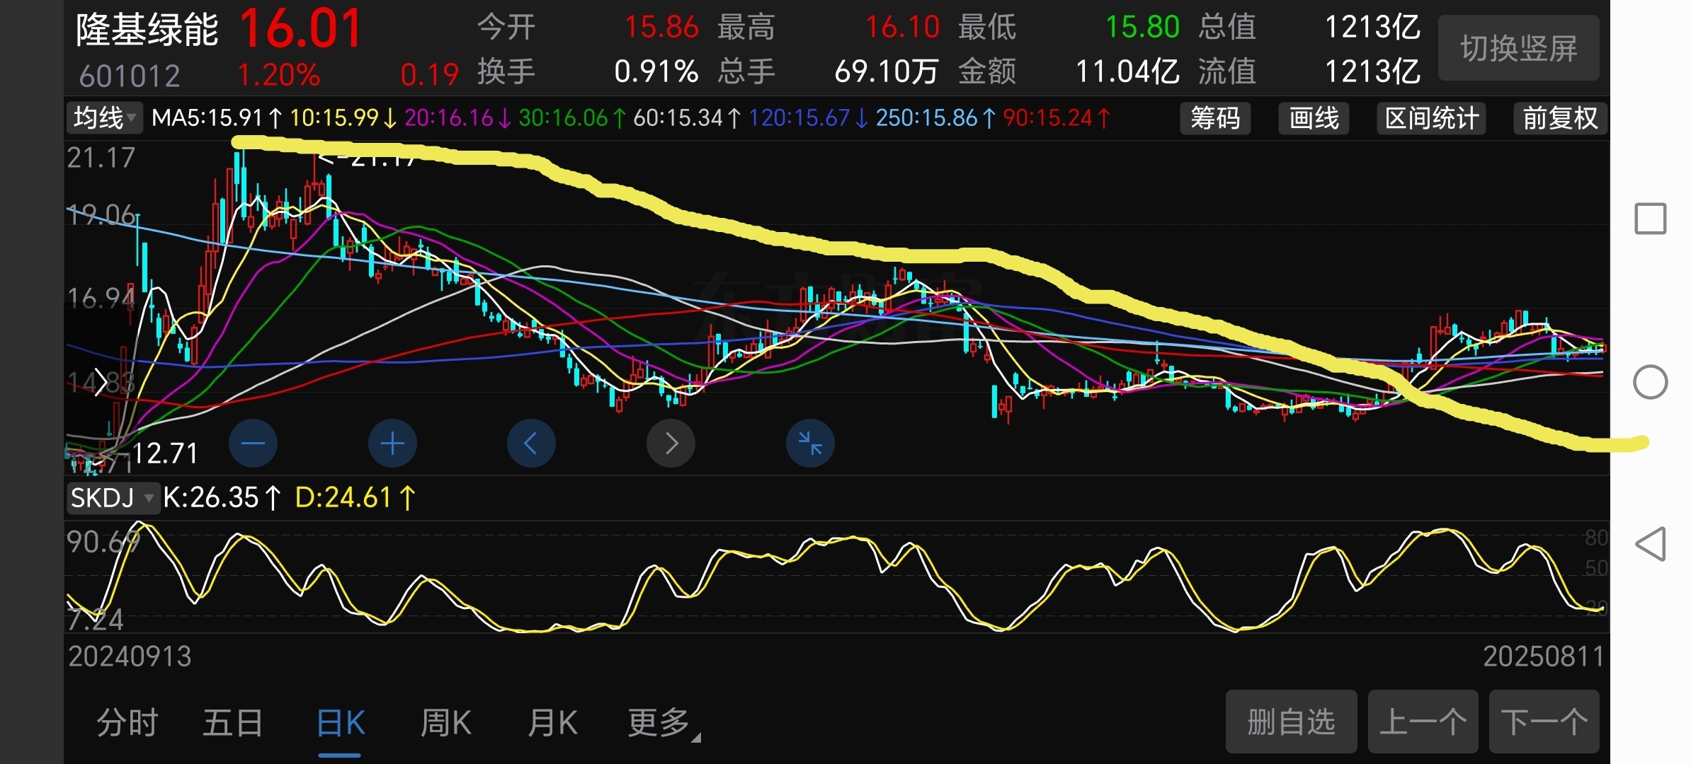Tap Android back triangle icon
This screenshot has height=764, width=1691.
1650,544
